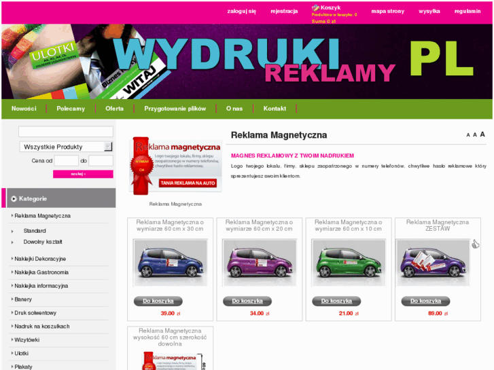Expand the Banery category

pyautogui.click(x=23, y=299)
